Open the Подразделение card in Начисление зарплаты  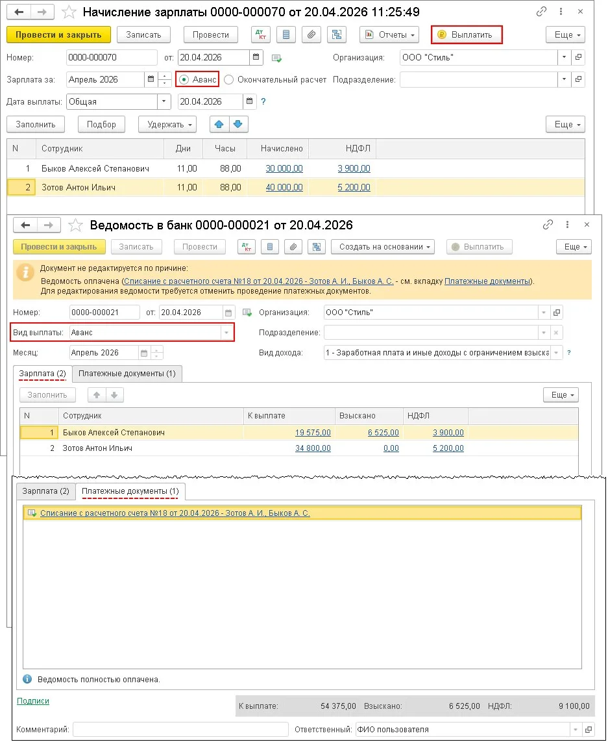[578, 79]
